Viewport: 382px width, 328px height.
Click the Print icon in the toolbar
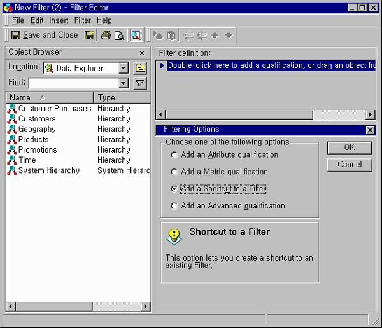click(106, 36)
